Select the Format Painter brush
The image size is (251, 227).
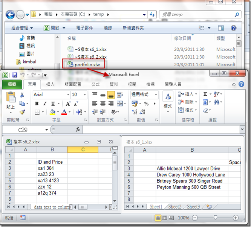[22, 112]
